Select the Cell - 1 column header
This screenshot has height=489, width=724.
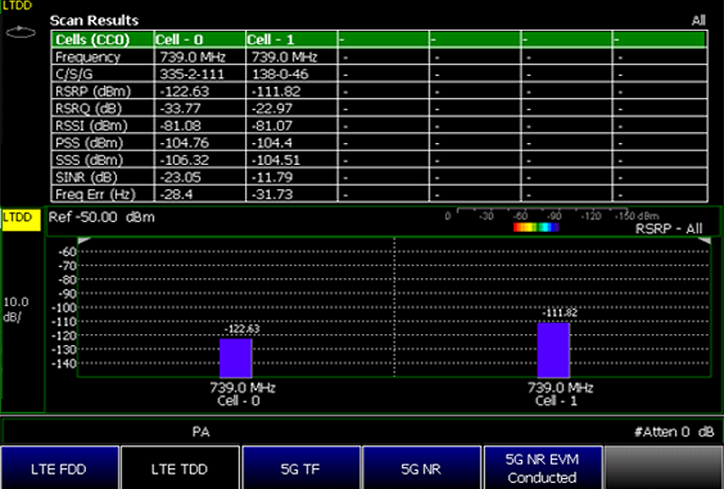pyautogui.click(x=291, y=40)
